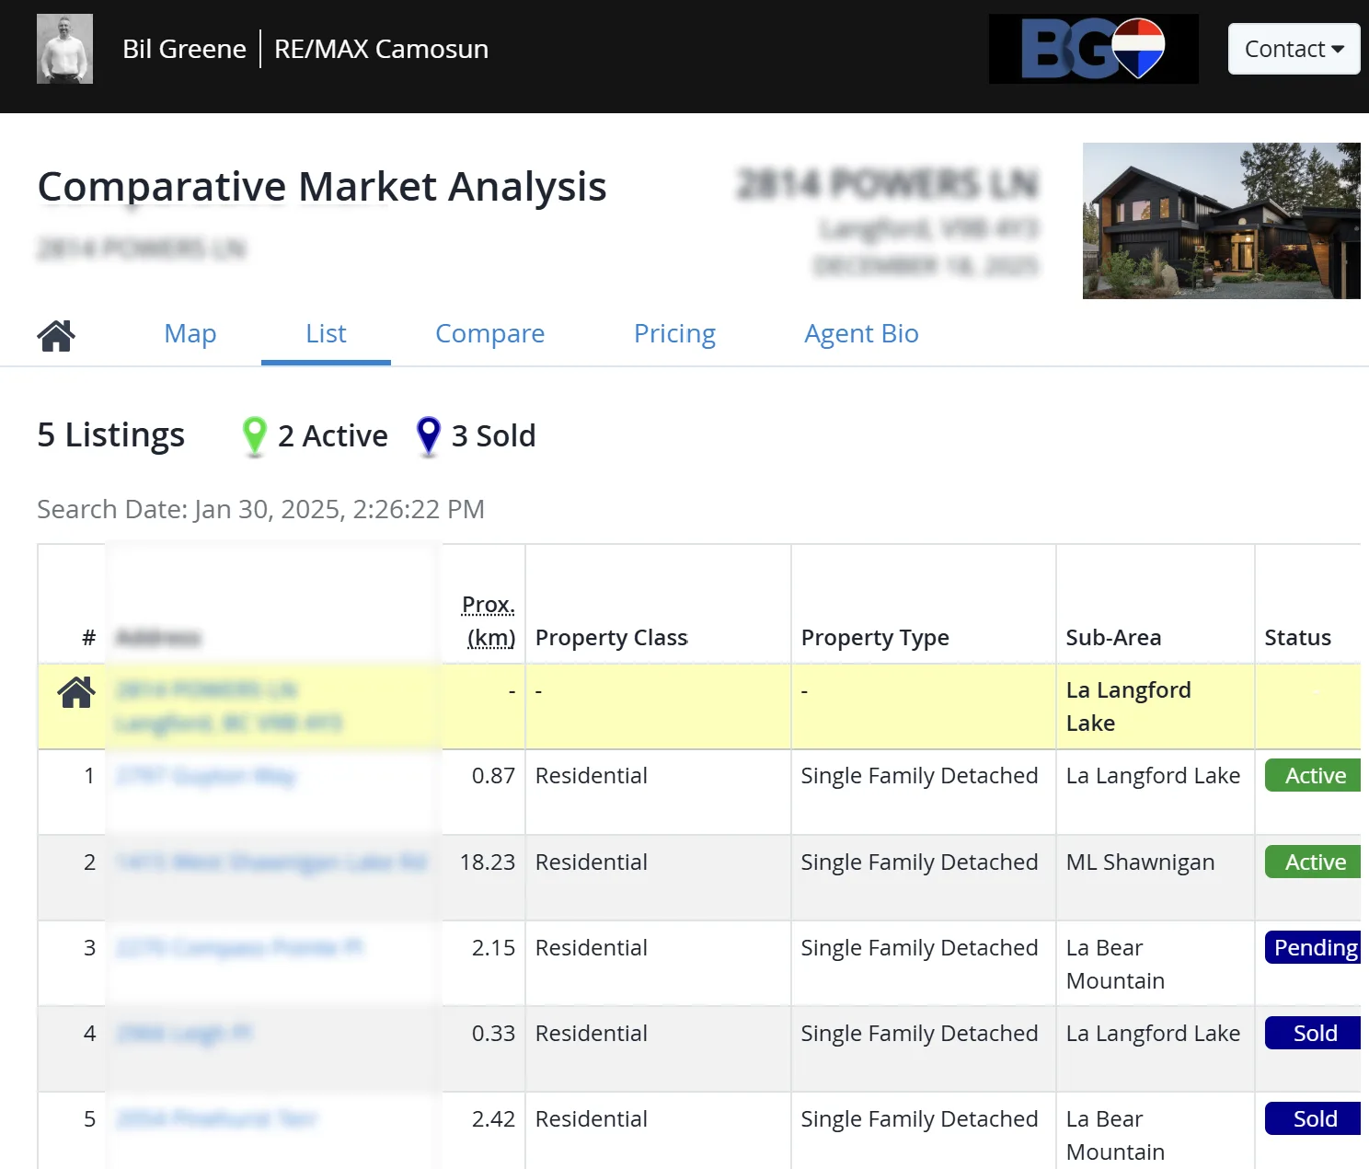Open the Agent Bio tab

[861, 333]
